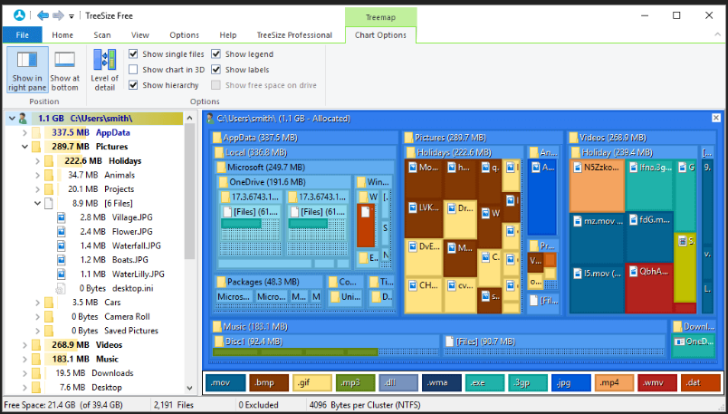Open the Help tab
This screenshot has width=728, height=414.
228,34
